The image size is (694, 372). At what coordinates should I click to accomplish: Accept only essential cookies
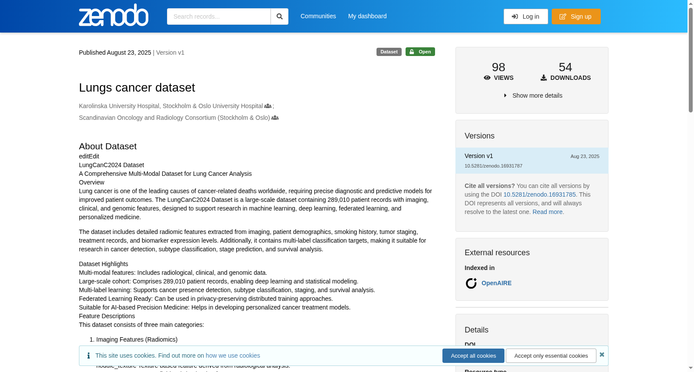551,356
